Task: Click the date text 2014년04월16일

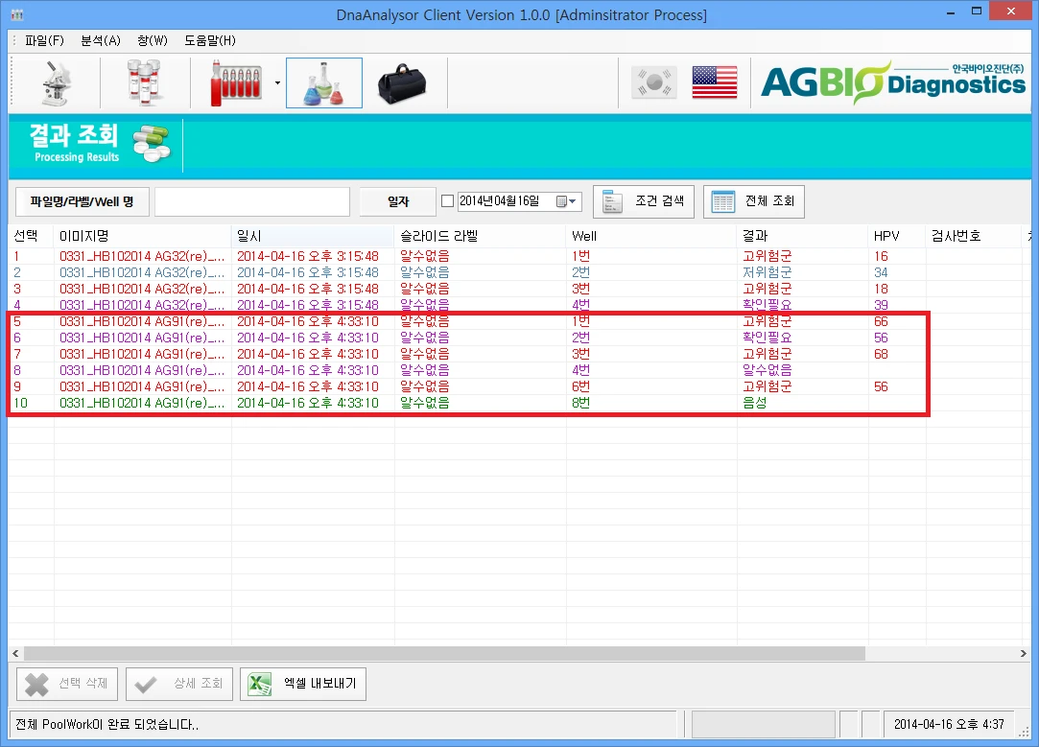Action: pyautogui.click(x=500, y=201)
